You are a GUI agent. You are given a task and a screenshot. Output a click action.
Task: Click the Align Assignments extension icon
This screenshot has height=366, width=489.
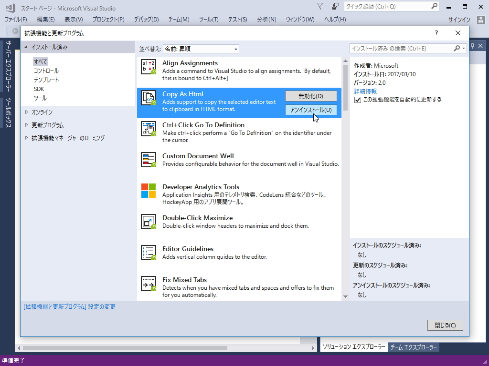[x=149, y=67]
